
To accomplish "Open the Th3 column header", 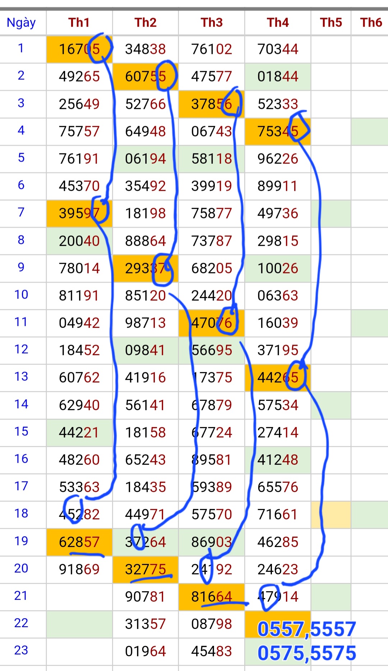I will click(x=212, y=23).
